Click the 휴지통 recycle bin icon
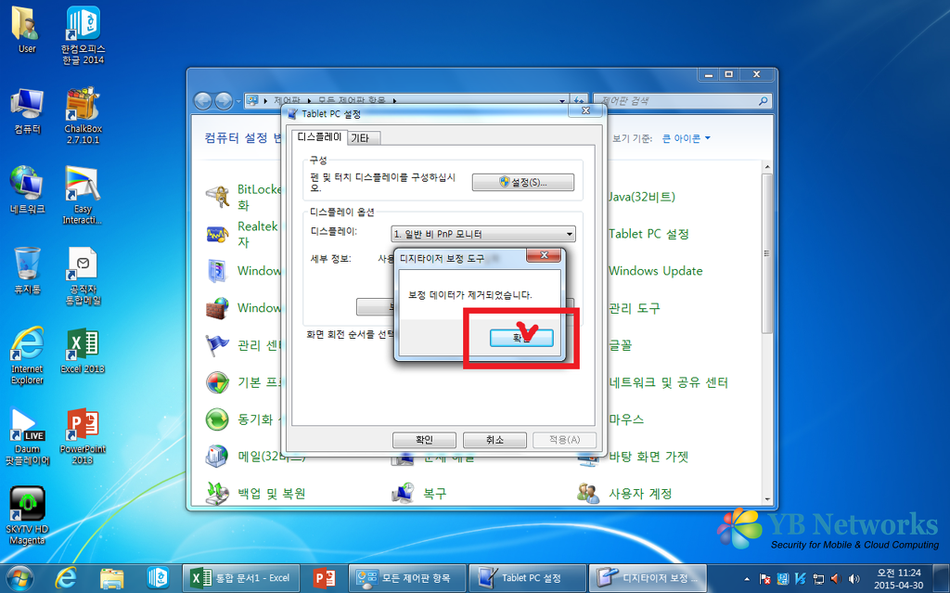The width and height of the screenshot is (950, 593). click(27, 271)
